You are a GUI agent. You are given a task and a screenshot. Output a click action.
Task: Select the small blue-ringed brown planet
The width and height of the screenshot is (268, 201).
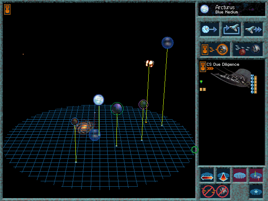(x=75, y=121)
